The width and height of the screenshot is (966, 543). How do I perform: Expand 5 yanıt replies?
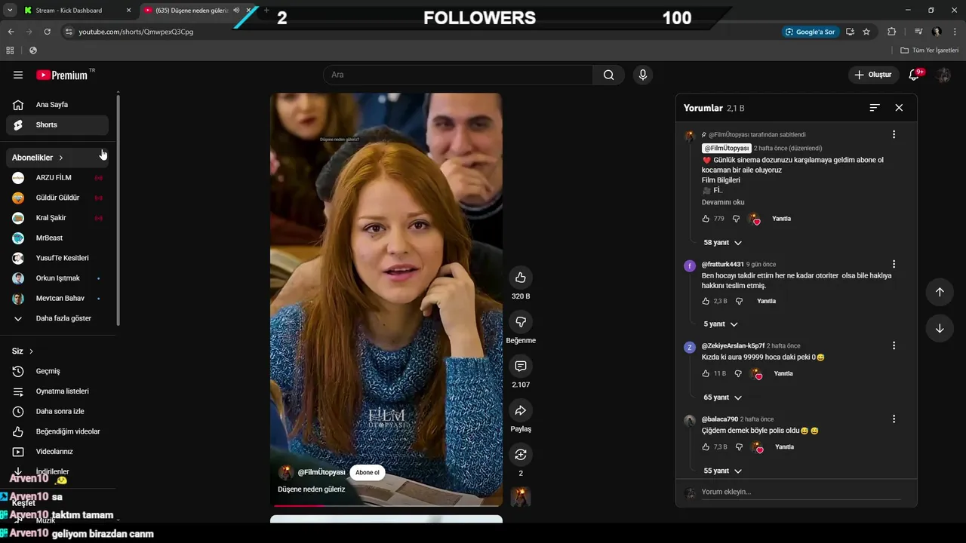tap(720, 324)
